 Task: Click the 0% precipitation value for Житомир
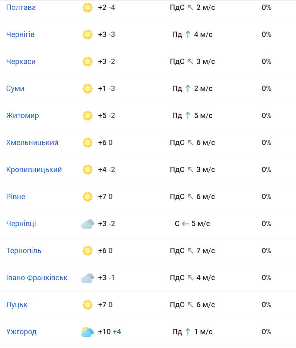click(267, 116)
